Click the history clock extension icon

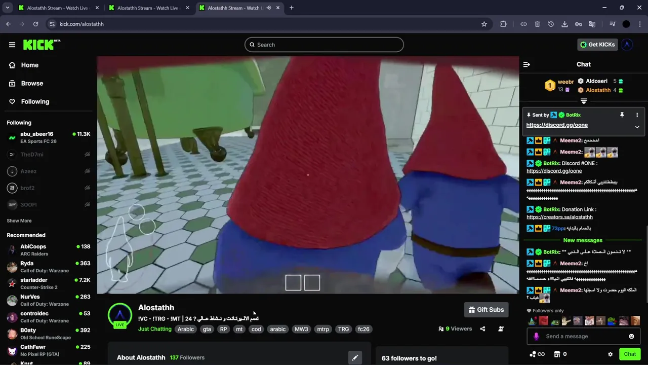pyautogui.click(x=551, y=24)
